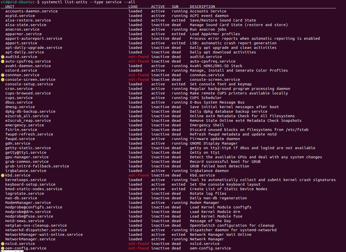Screen dimensions: 346x252
Task: Select the yellow marker next to connman.service
Action: click(x=3, y=75)
